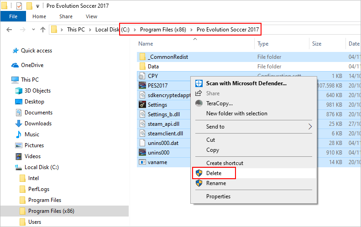This screenshot has height=227, width=361.
Task: Open the recent locations dropdown arrow
Action: coord(33,30)
